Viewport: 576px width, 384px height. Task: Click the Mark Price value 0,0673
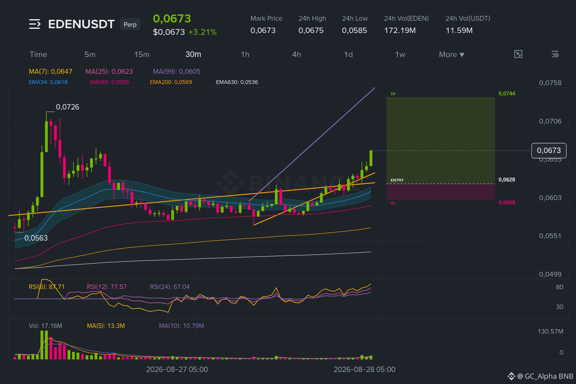coord(263,31)
